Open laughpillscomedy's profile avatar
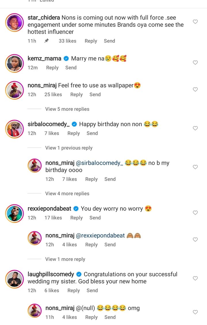 pyautogui.click(x=14, y=279)
